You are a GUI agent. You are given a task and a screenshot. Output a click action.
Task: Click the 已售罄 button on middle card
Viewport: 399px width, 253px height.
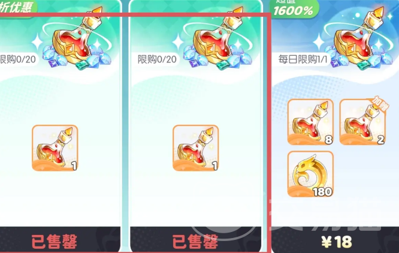click(x=196, y=240)
